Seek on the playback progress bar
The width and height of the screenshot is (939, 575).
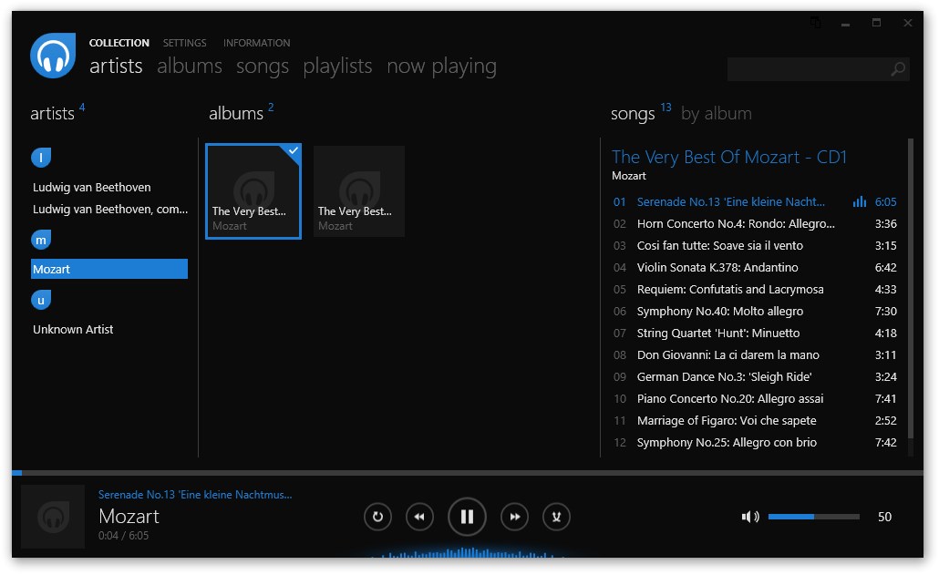coord(467,473)
